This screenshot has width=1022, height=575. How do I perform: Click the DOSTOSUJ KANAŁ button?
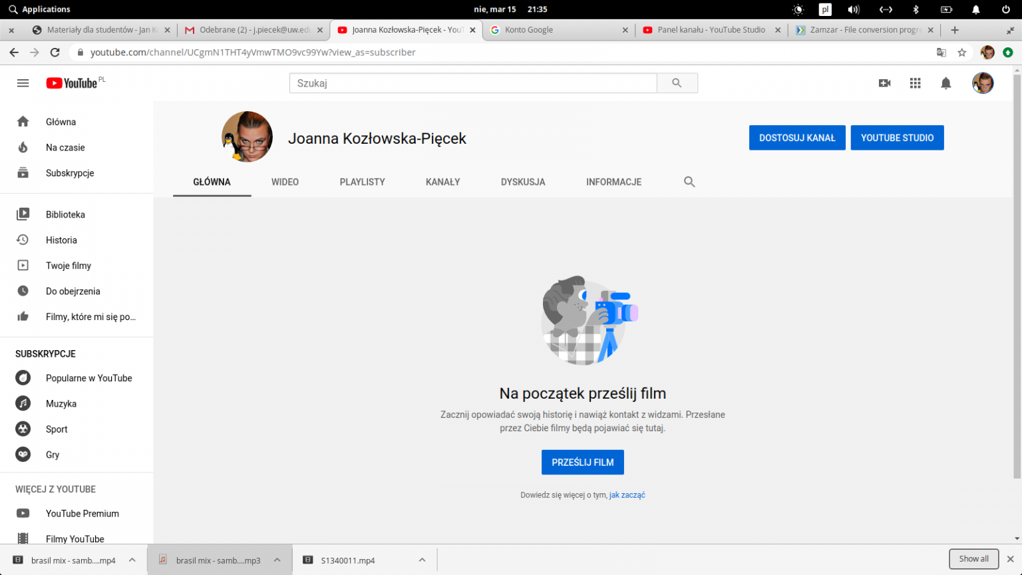click(x=797, y=138)
